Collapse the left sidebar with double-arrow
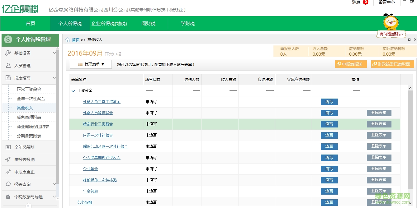The image size is (417, 208). [28, 206]
